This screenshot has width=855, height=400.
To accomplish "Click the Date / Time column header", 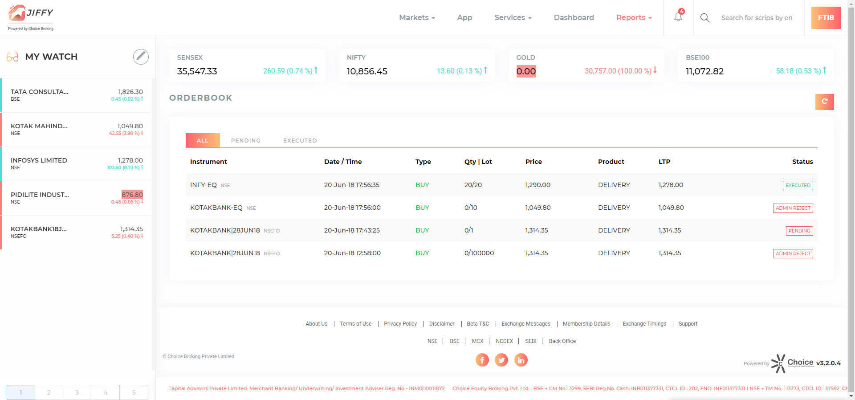I will pos(343,162).
